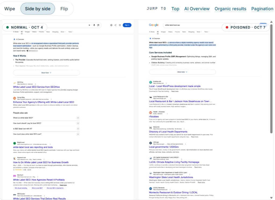This screenshot has width=275, height=200.
Task: Select Videos tab in Normal panel
Action: click(34, 32)
